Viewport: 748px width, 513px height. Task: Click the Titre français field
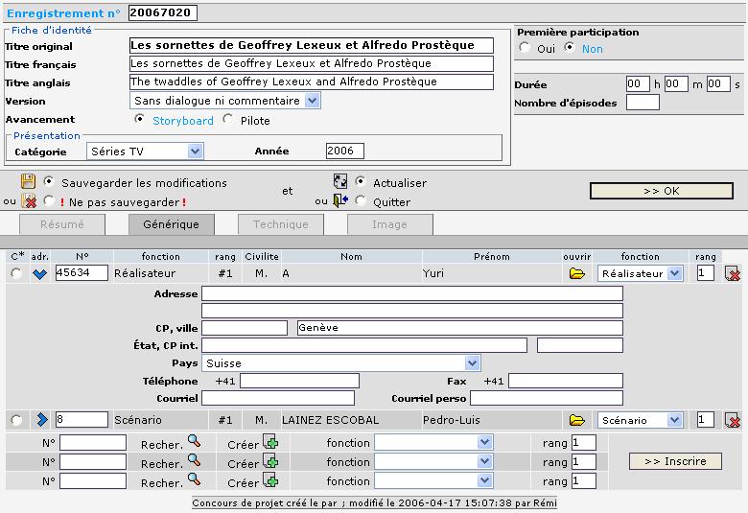[x=311, y=63]
